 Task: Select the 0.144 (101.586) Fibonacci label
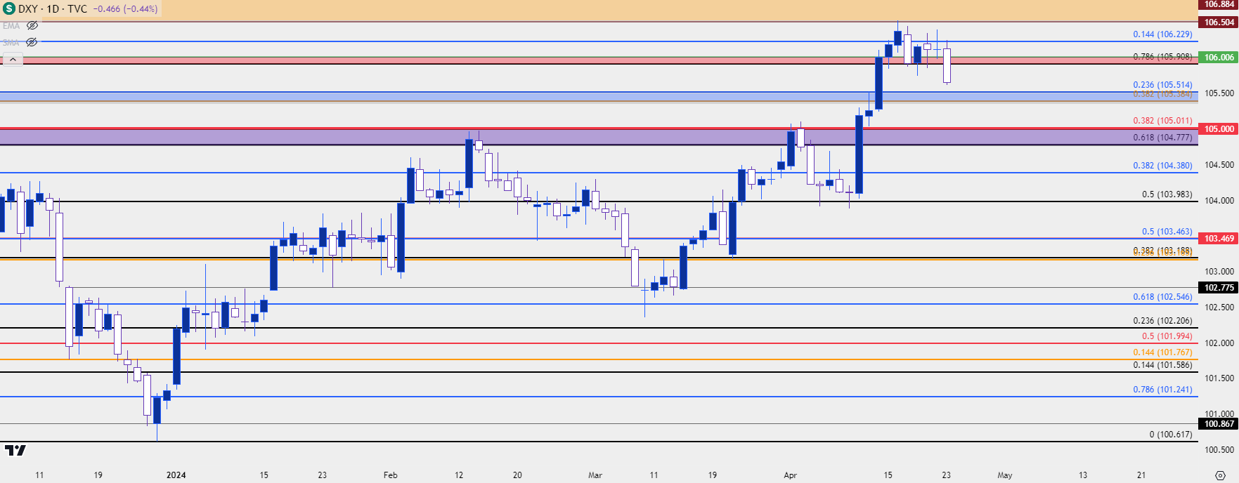[1162, 365]
